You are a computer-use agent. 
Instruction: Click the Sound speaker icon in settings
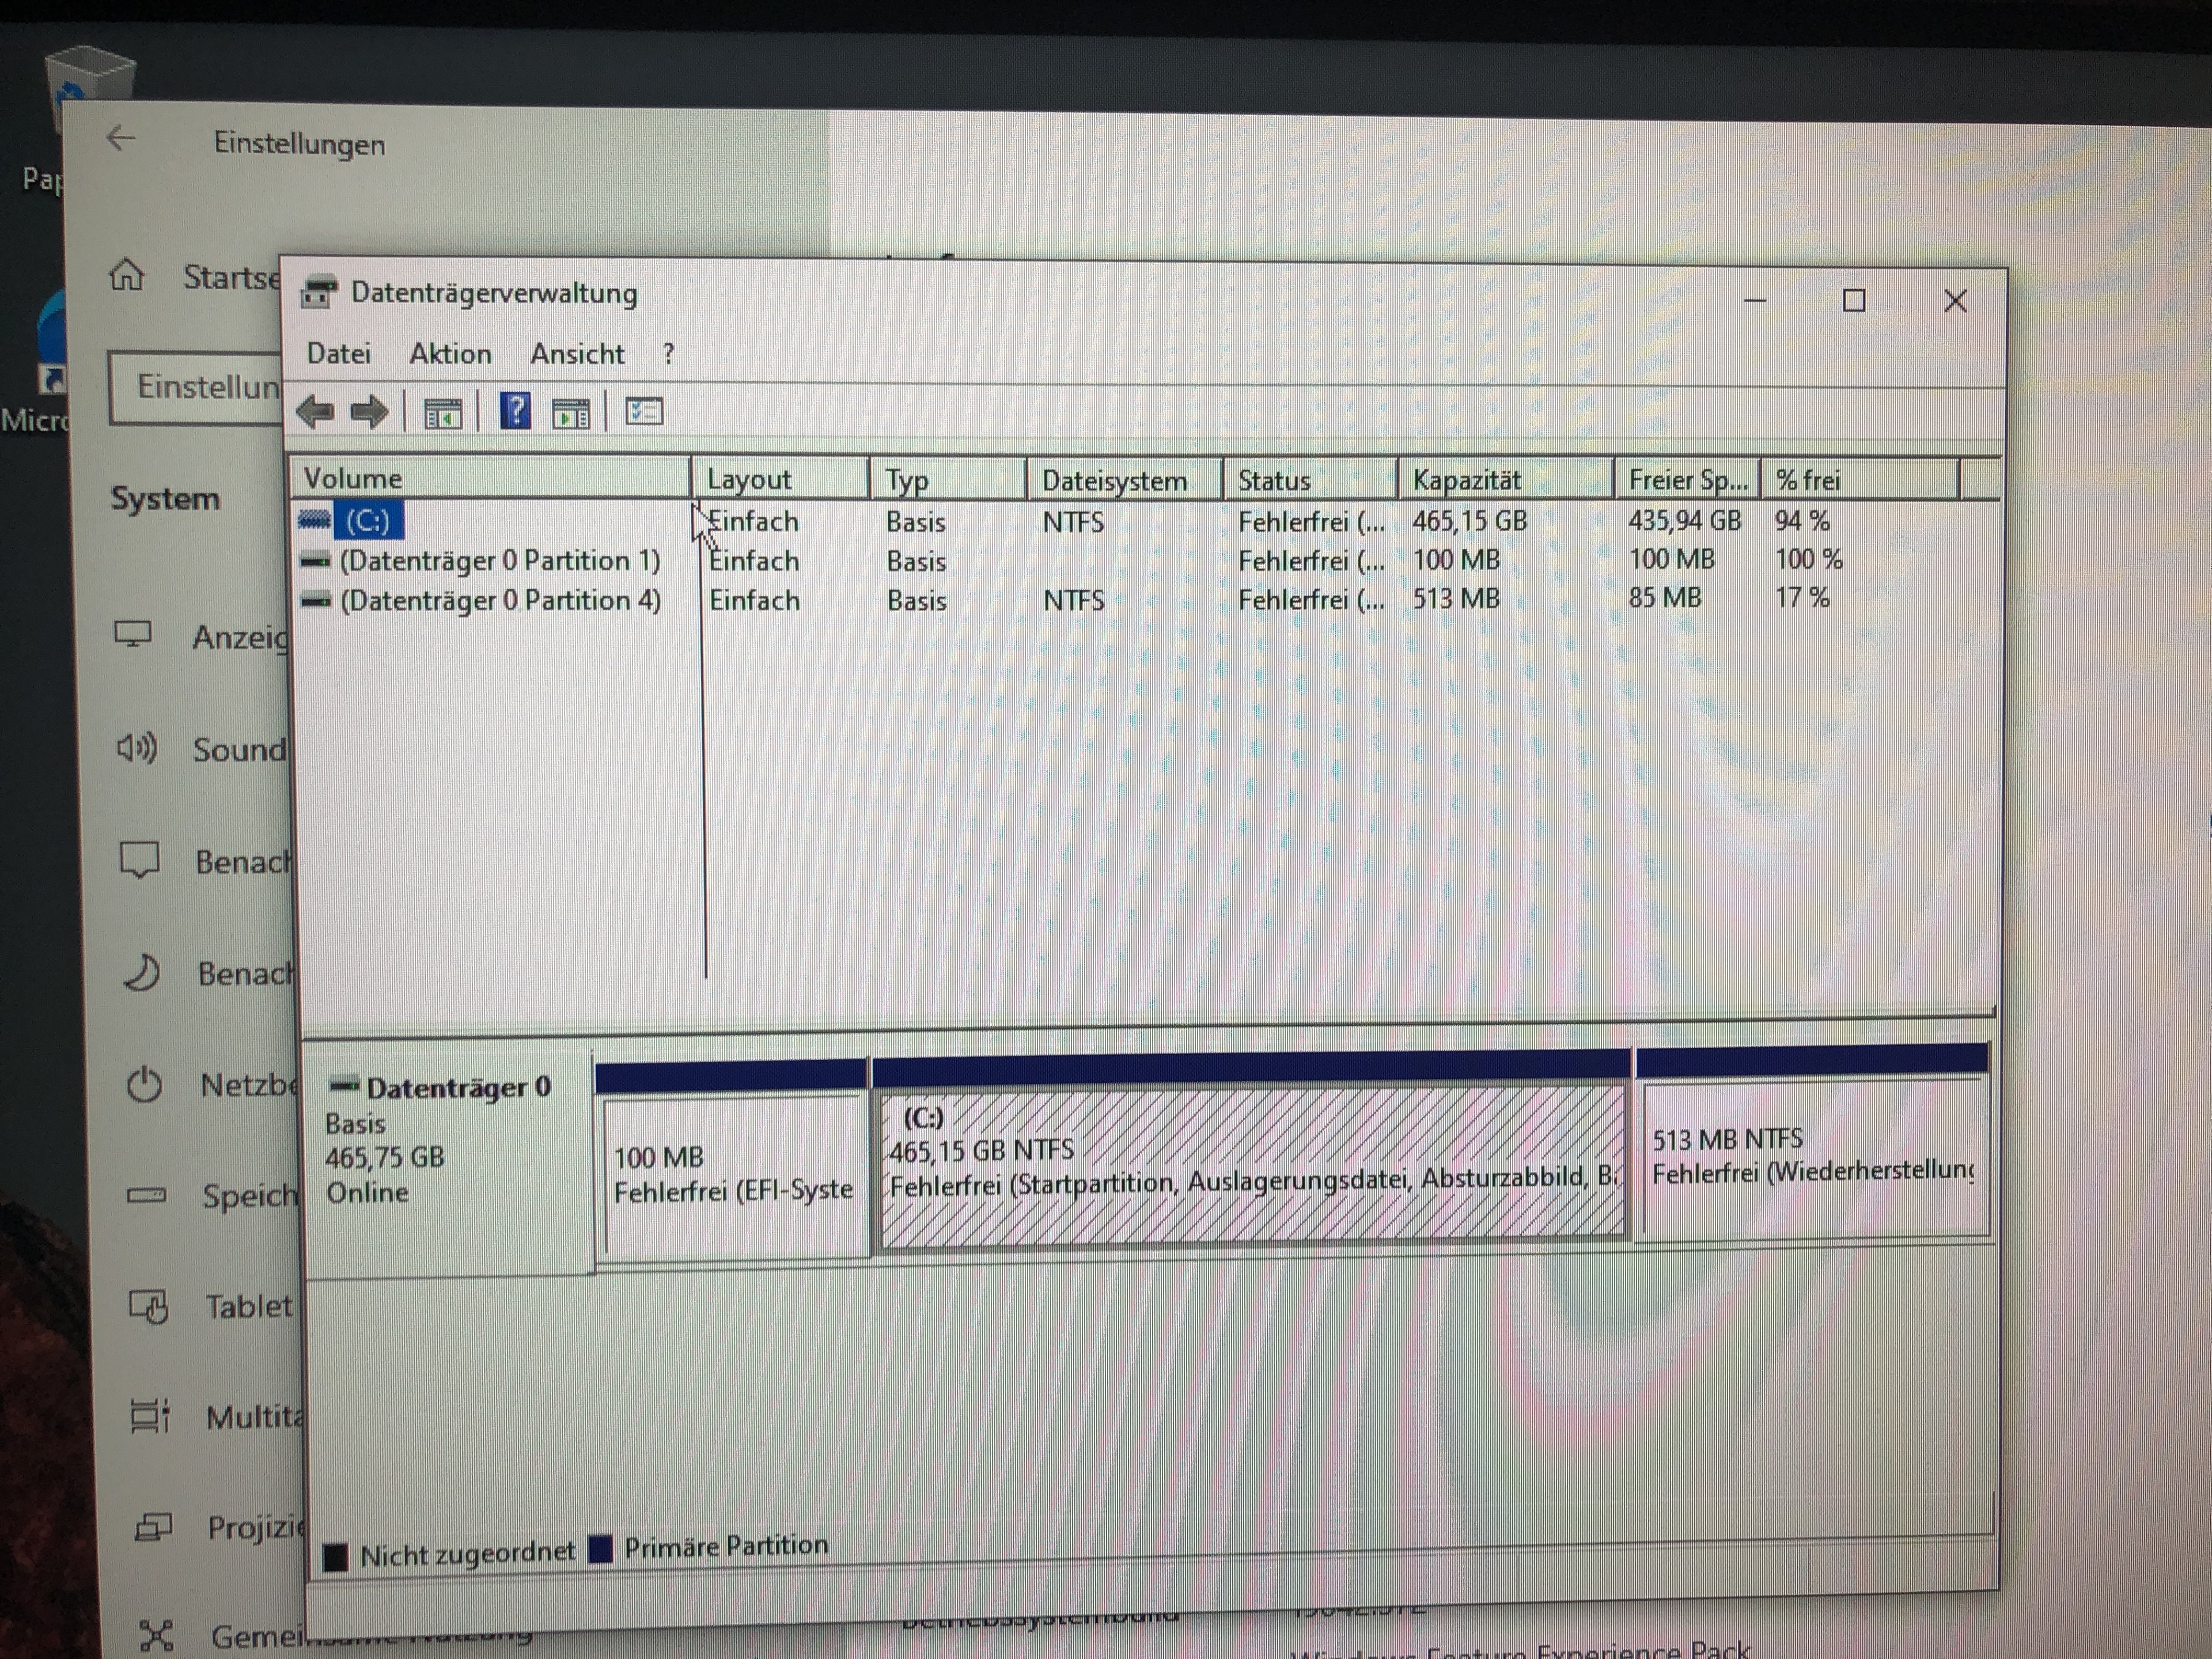(137, 748)
